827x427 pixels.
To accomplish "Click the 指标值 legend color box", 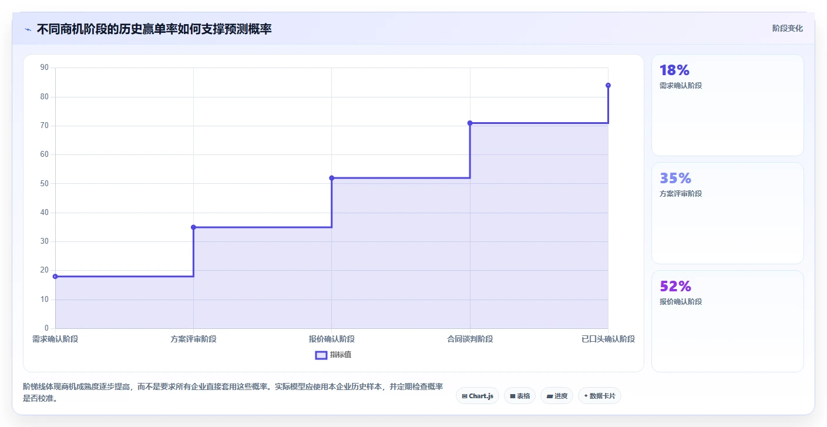I will coord(321,355).
